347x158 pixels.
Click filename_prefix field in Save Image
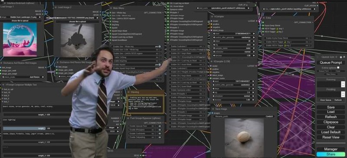244,116
